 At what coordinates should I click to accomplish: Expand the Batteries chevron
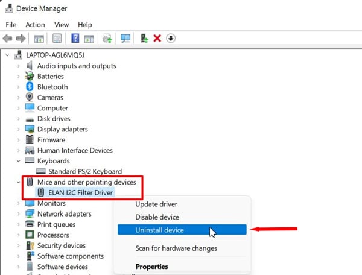[x=19, y=77]
